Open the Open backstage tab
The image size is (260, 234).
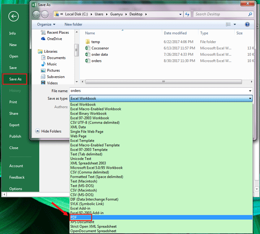13,56
